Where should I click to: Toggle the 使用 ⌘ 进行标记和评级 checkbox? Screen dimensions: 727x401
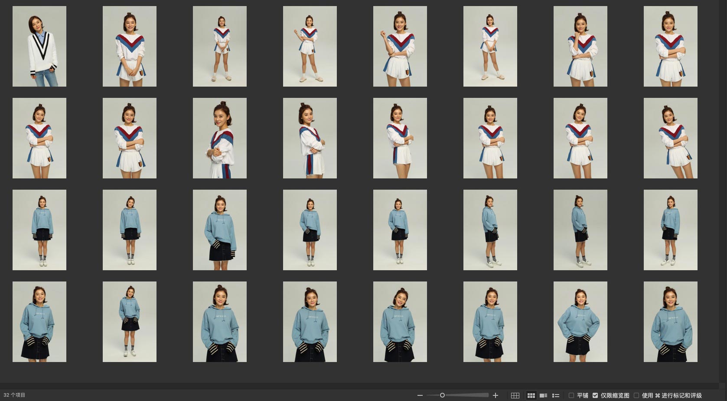(636, 395)
